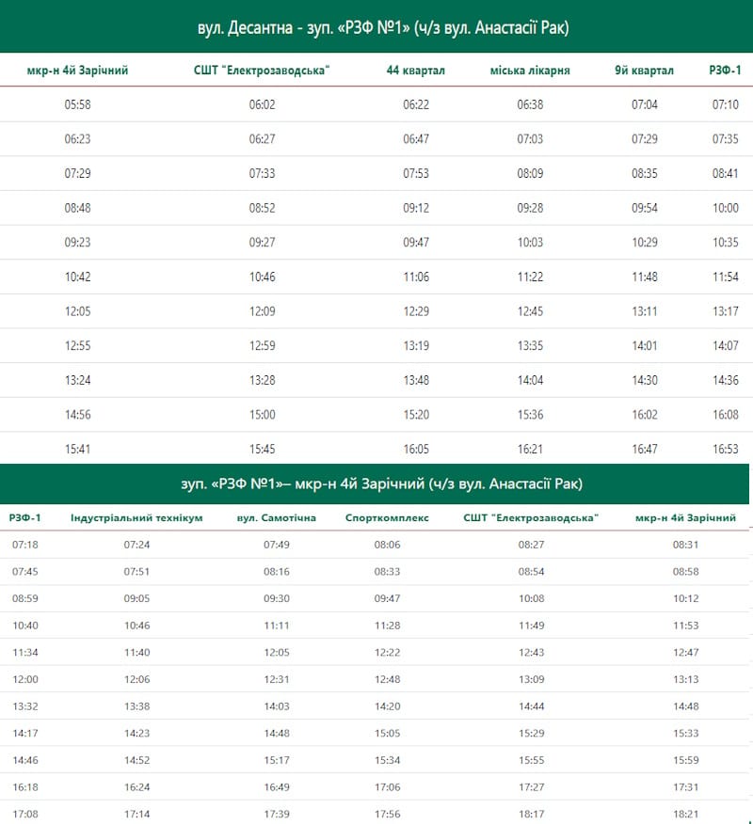Select the 09:30 вул. Самотічна time
Viewport: 753px width, 824px height.
276,598
